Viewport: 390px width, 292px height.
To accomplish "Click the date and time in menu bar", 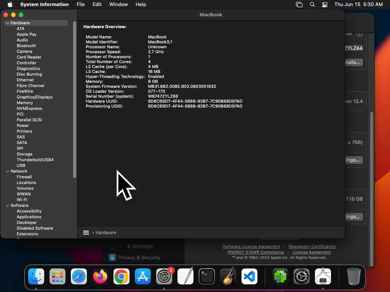I will pyautogui.click(x=358, y=5).
